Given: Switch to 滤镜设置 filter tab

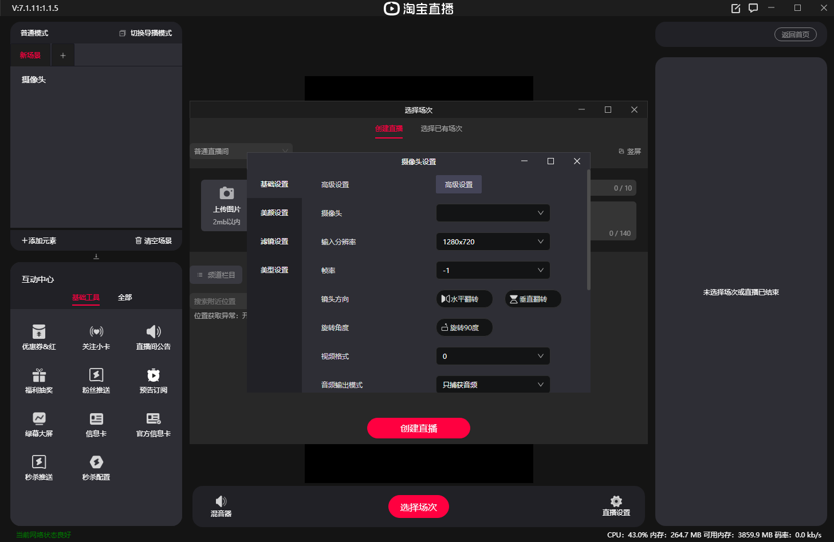Looking at the screenshot, I should click(x=274, y=242).
